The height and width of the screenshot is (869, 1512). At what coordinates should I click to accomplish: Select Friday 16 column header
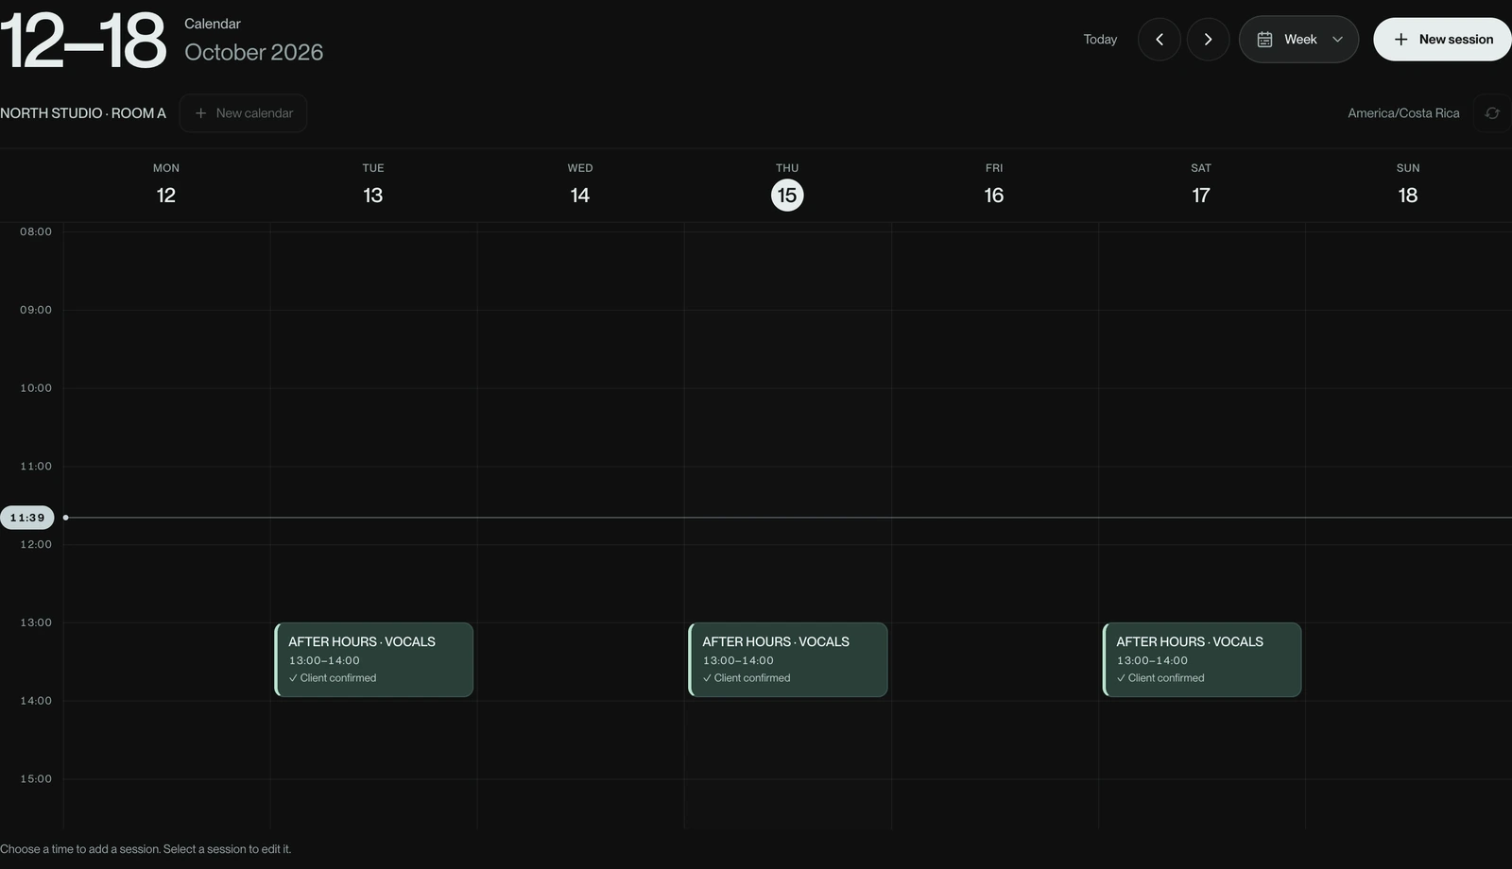point(994,185)
